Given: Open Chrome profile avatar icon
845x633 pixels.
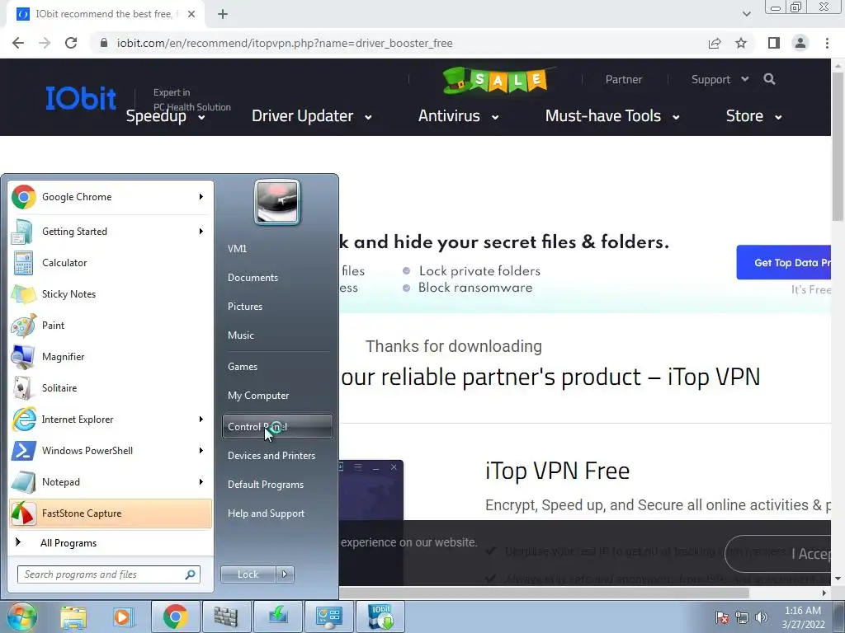Looking at the screenshot, I should 800,43.
